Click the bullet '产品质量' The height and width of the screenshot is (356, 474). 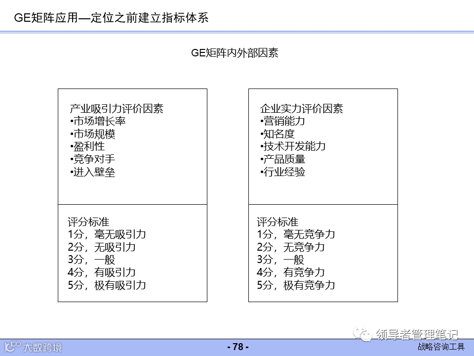282,159
